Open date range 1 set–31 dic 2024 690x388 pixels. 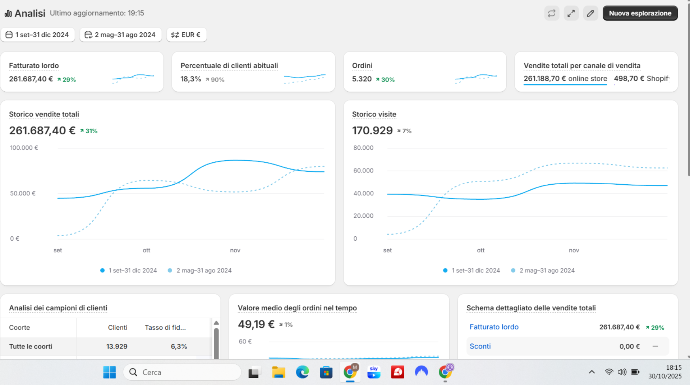38,35
